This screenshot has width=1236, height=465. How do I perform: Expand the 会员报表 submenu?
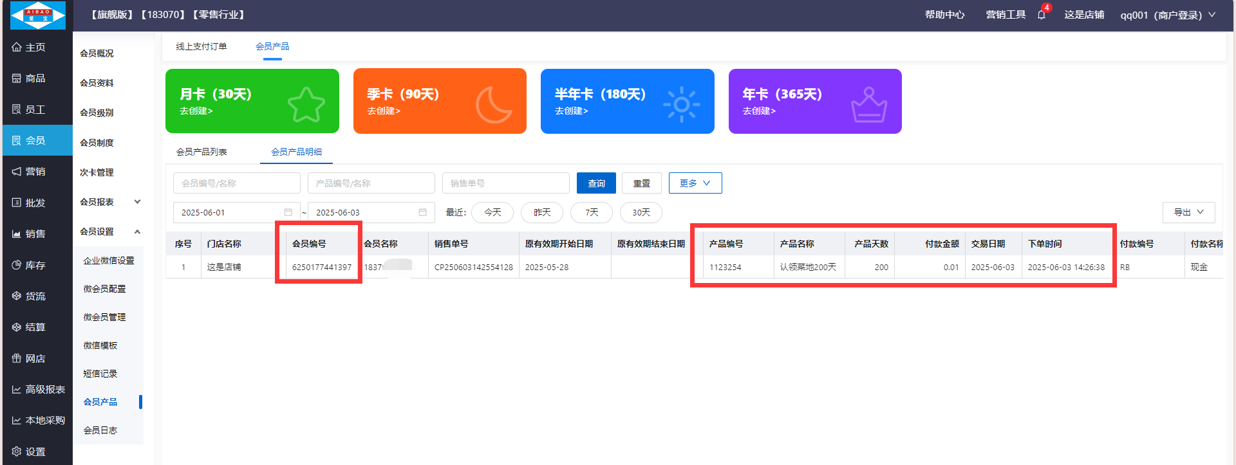[x=109, y=202]
